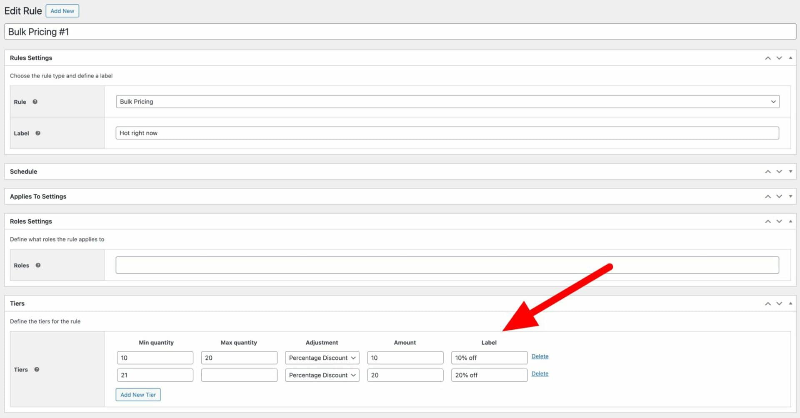The image size is (800, 418).
Task: Edit the Label field containing Hot right now
Action: [447, 133]
